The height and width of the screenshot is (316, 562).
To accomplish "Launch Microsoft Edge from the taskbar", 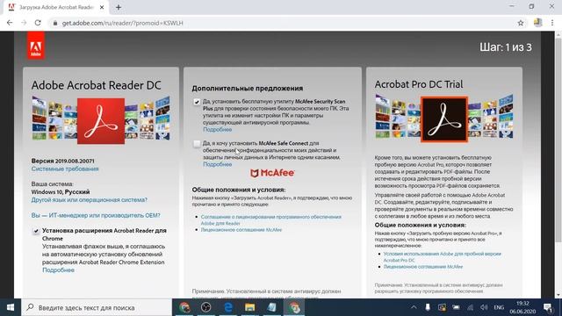I will (x=228, y=307).
